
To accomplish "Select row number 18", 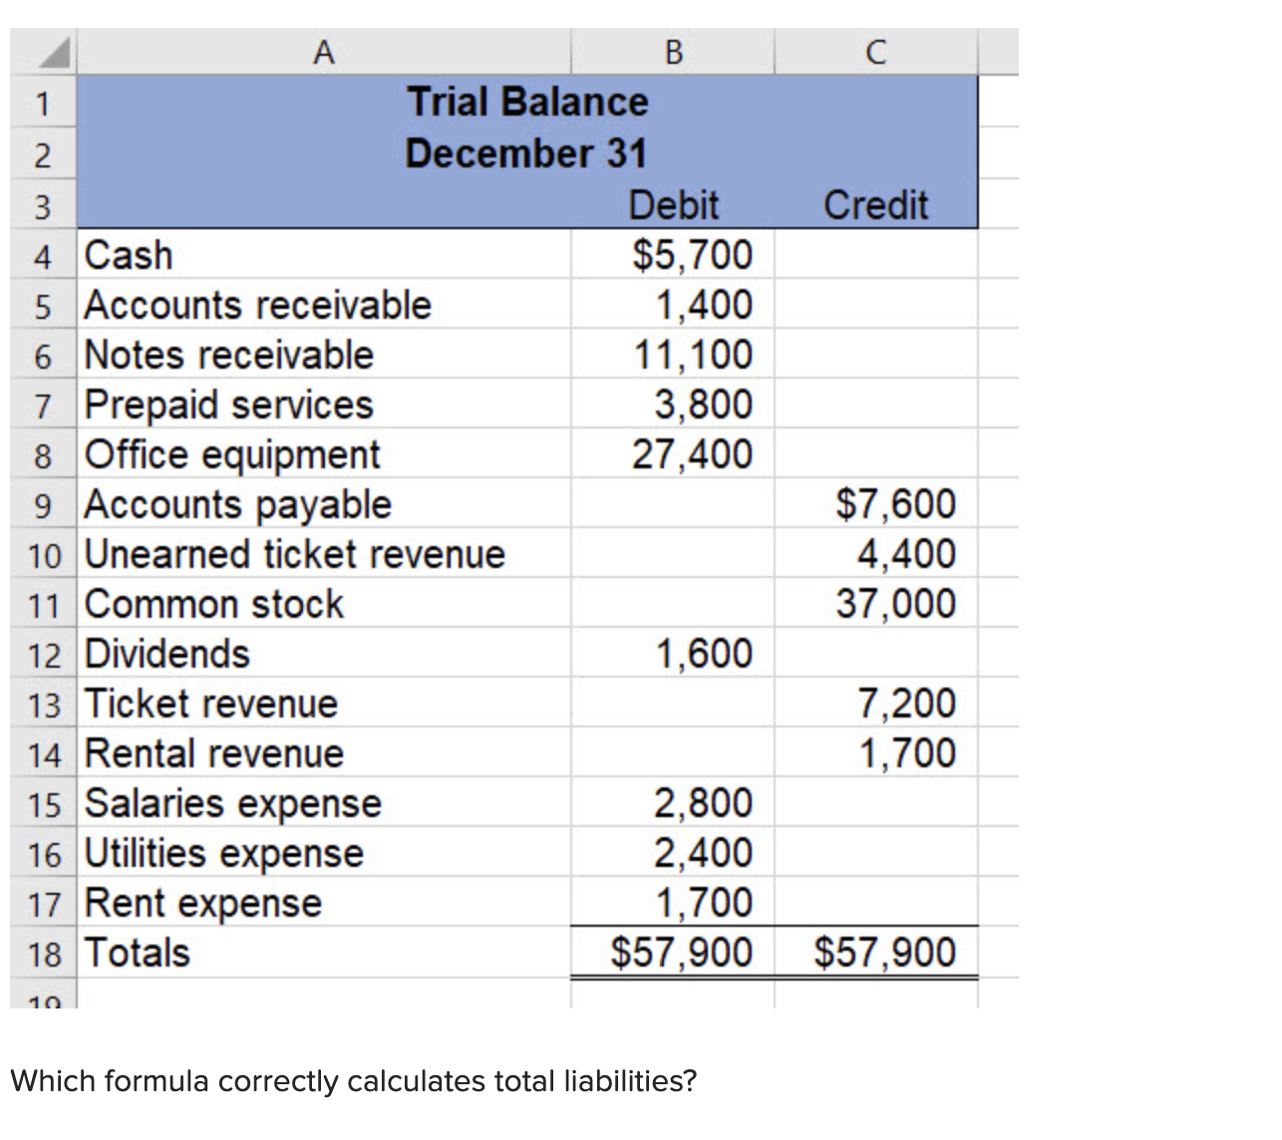I will [x=42, y=952].
